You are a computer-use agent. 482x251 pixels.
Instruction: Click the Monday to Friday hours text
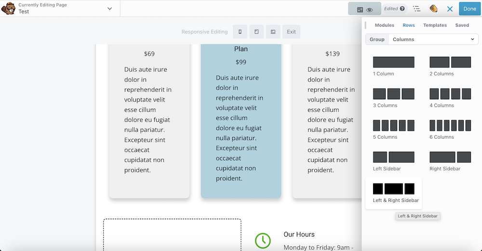[x=319, y=247]
